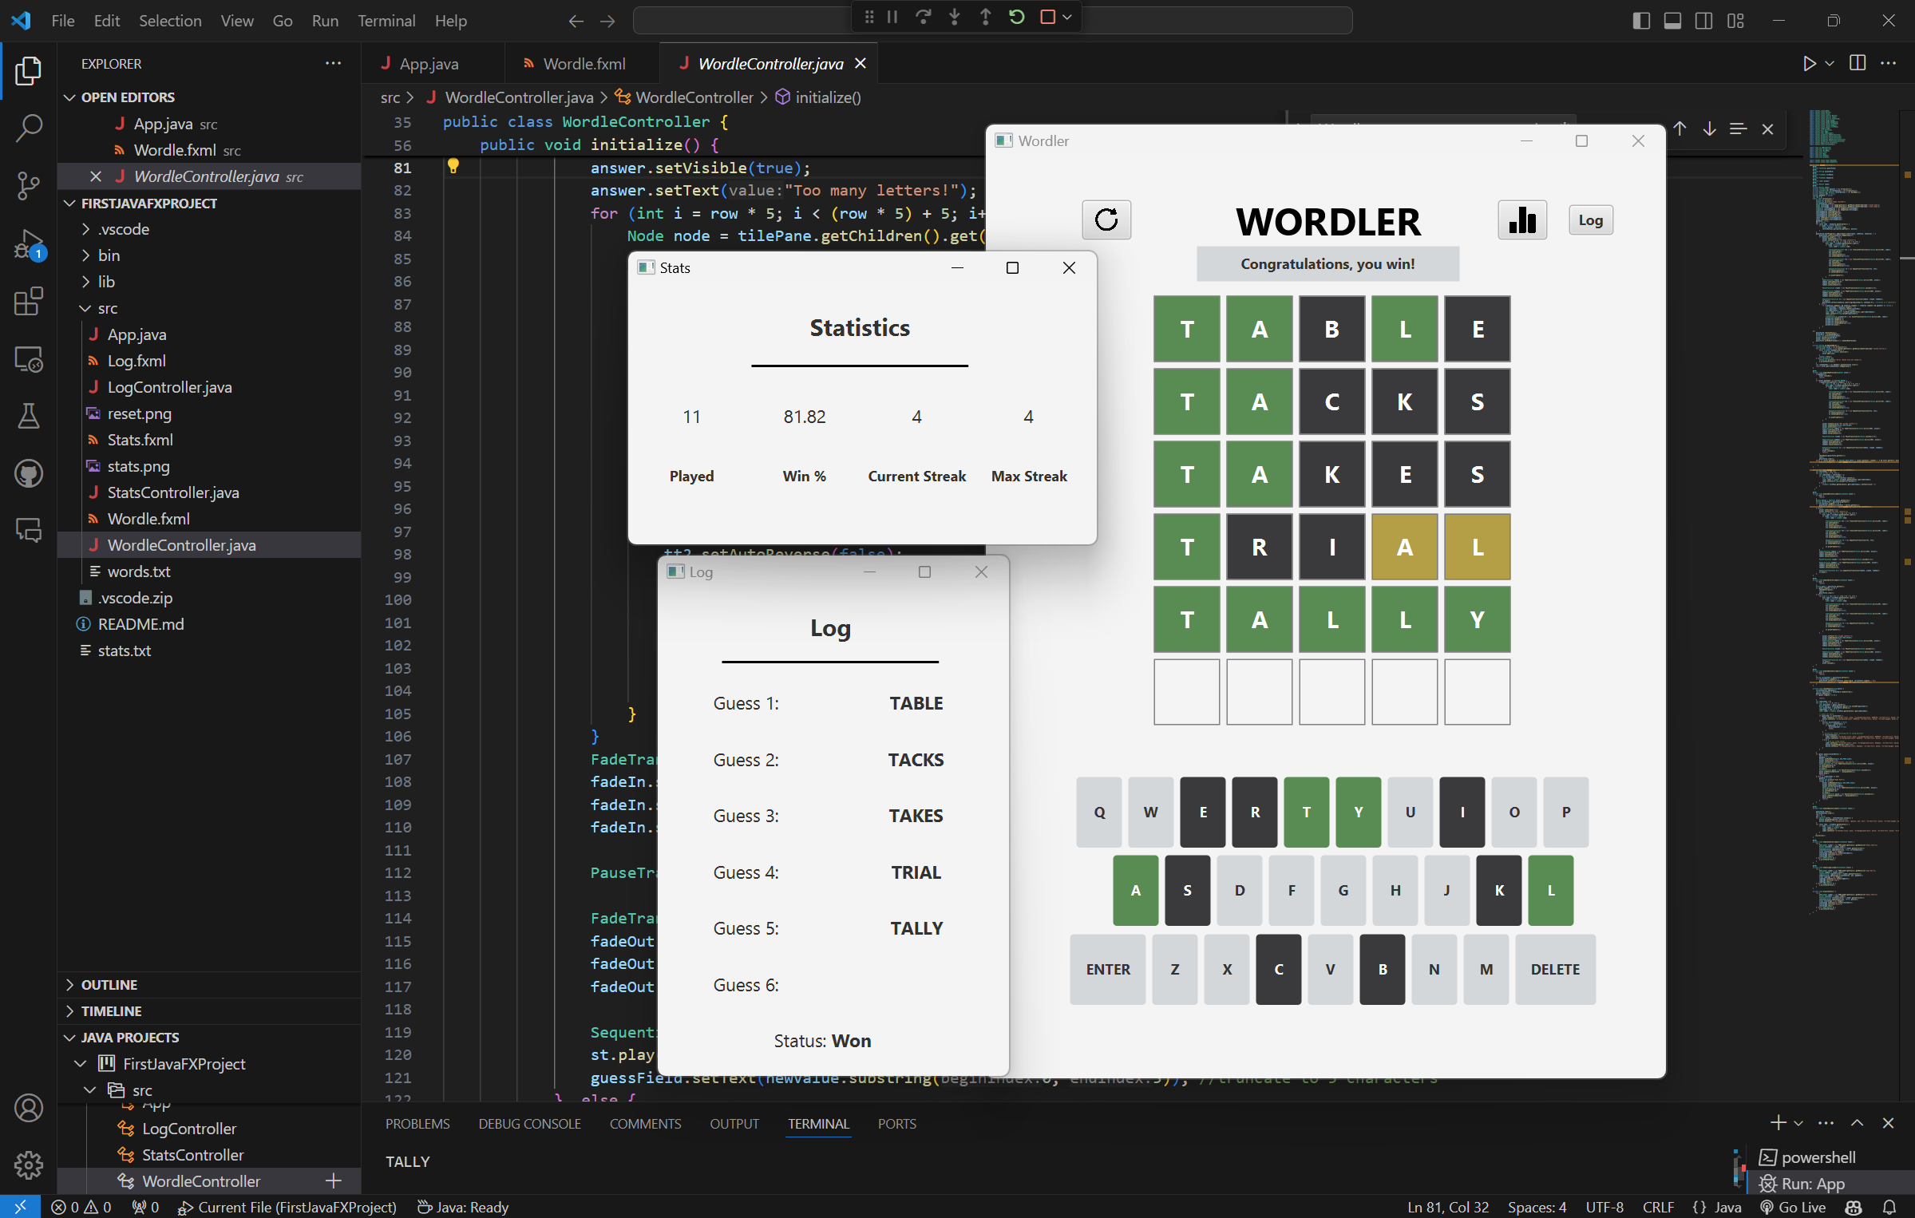
Task: Toggle find in selection
Action: [1738, 129]
